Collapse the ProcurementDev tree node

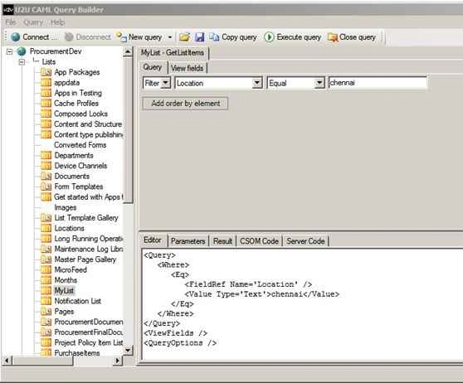pyautogui.click(x=9, y=52)
